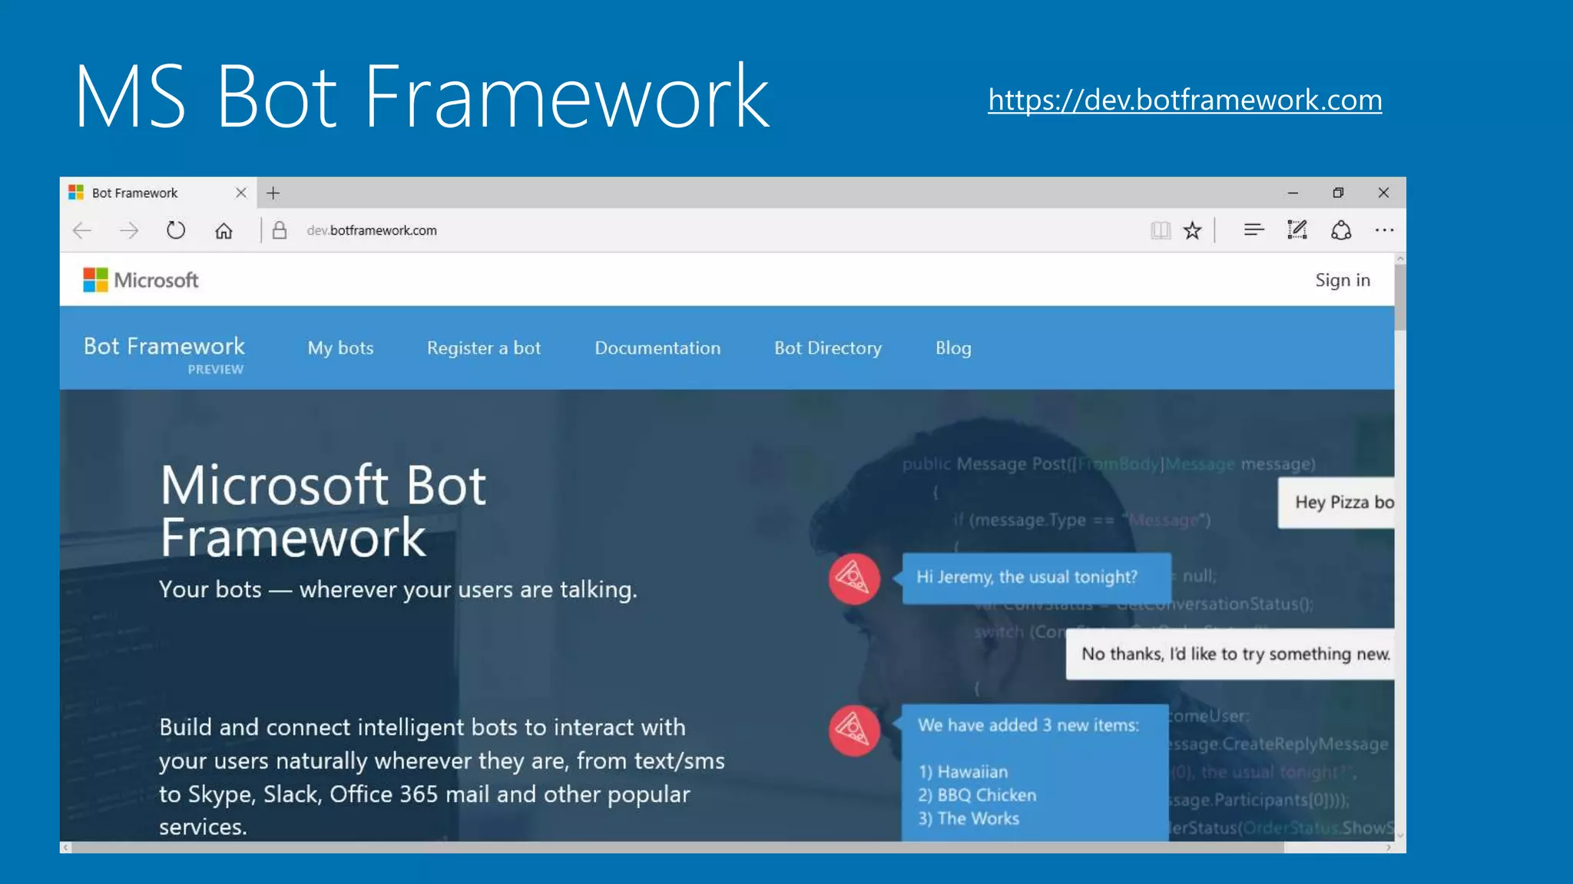Open the My bots menu item
This screenshot has width=1573, height=884.
(340, 348)
